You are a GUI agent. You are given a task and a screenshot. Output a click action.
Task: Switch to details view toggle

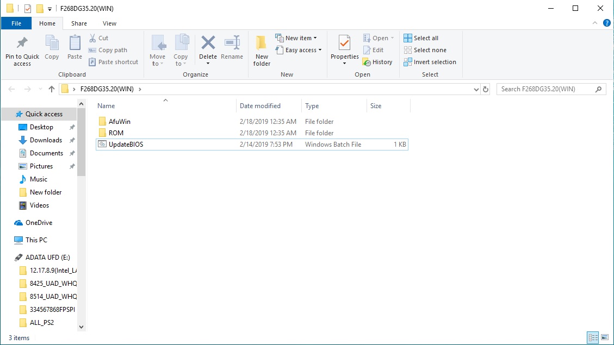pyautogui.click(x=593, y=338)
